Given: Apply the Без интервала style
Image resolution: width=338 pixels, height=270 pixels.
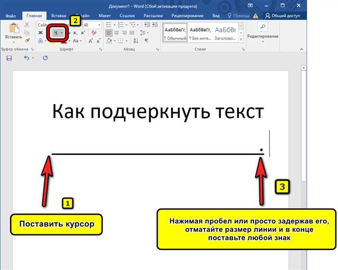Looking at the screenshot, I should tap(200, 33).
